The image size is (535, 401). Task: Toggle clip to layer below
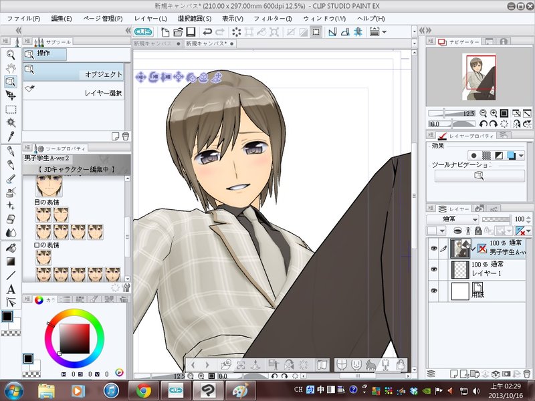458,231
